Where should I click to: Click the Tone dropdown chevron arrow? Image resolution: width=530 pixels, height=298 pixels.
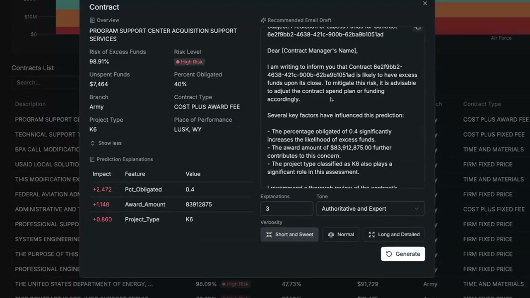(417, 209)
